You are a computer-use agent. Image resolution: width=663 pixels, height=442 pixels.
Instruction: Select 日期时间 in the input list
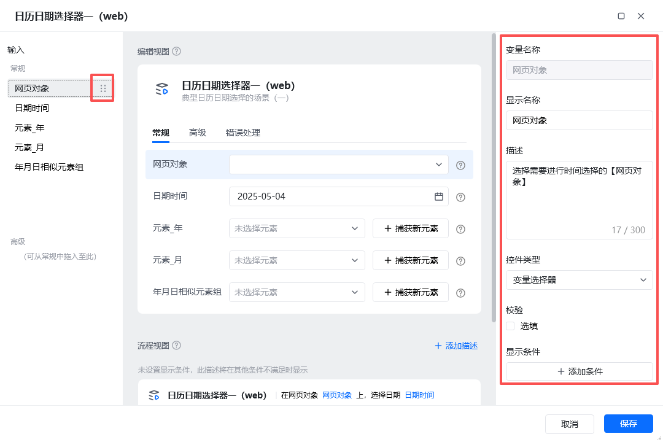click(x=32, y=108)
